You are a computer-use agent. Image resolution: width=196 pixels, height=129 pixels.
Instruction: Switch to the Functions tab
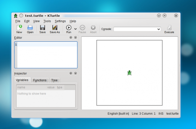(40, 80)
